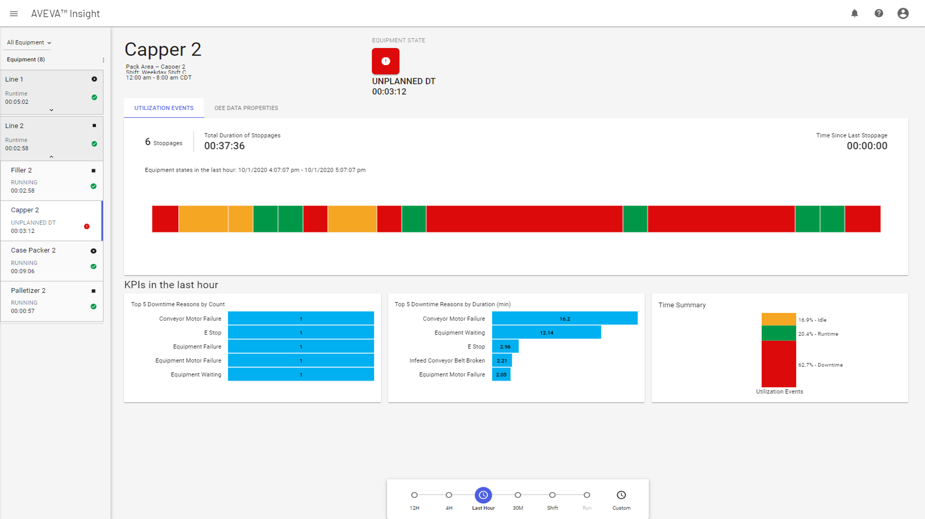Click the Line 1 running status icon
925x519 pixels.
(x=94, y=79)
